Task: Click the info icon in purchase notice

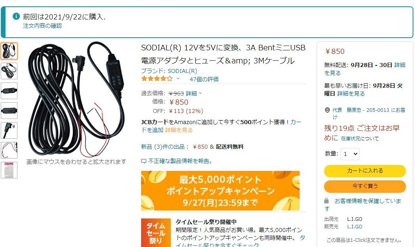Action: click(16, 16)
